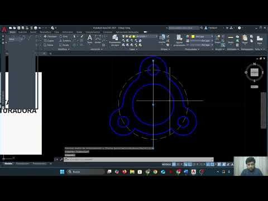Click the command line customize wrench icon
268x201 pixels.
[x=61, y=159]
